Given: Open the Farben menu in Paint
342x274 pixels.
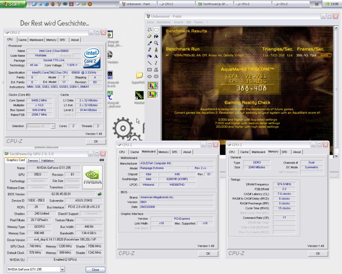Looking at the screenshot, I should point(198,22).
